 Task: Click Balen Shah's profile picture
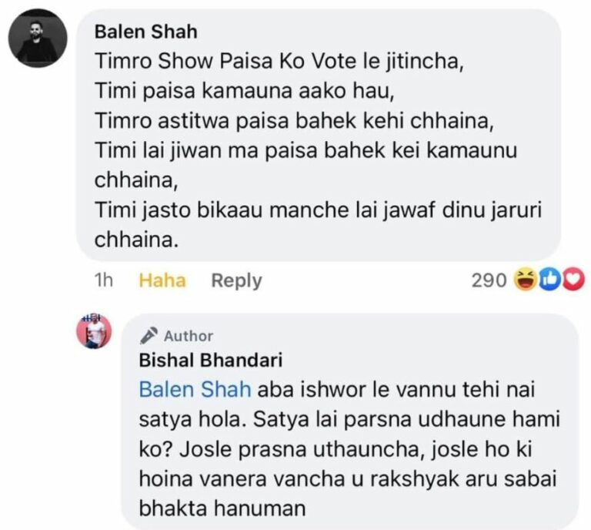pyautogui.click(x=38, y=38)
